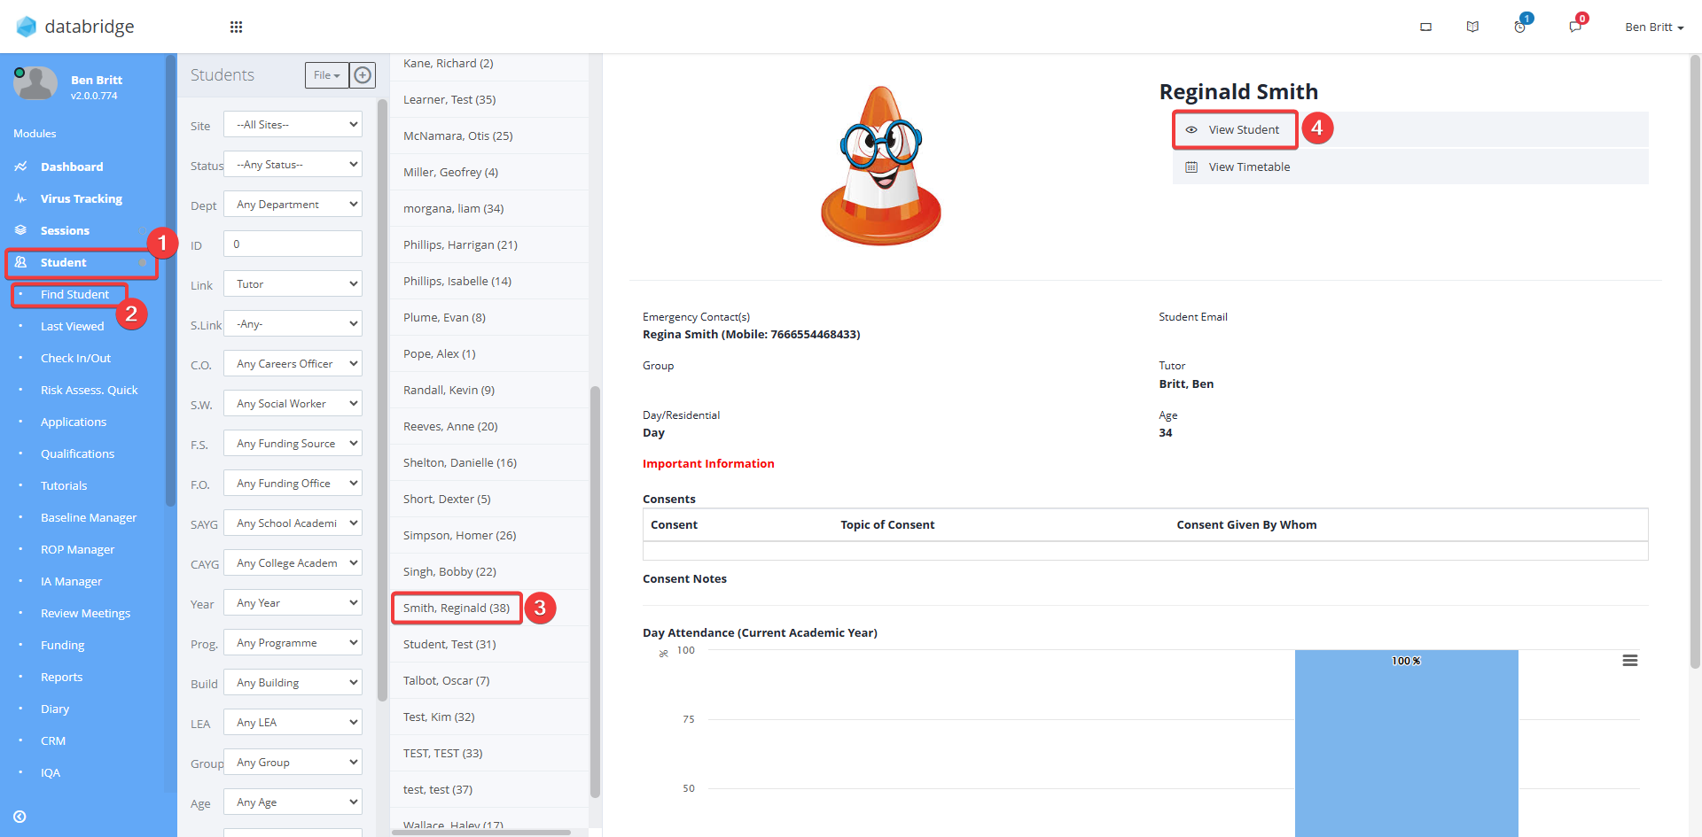Open the Ben Britt user dropdown
1702x837 pixels.
pyautogui.click(x=1654, y=27)
